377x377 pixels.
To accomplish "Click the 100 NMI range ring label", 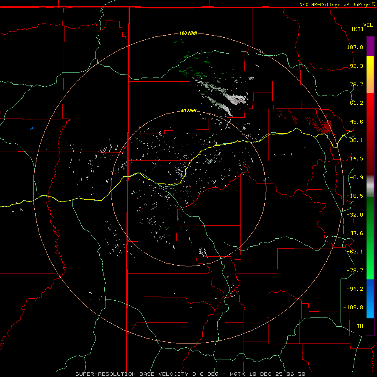I will coord(188,33).
